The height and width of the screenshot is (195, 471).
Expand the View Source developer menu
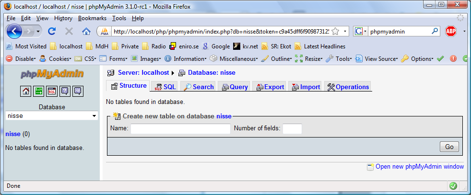coord(377,59)
